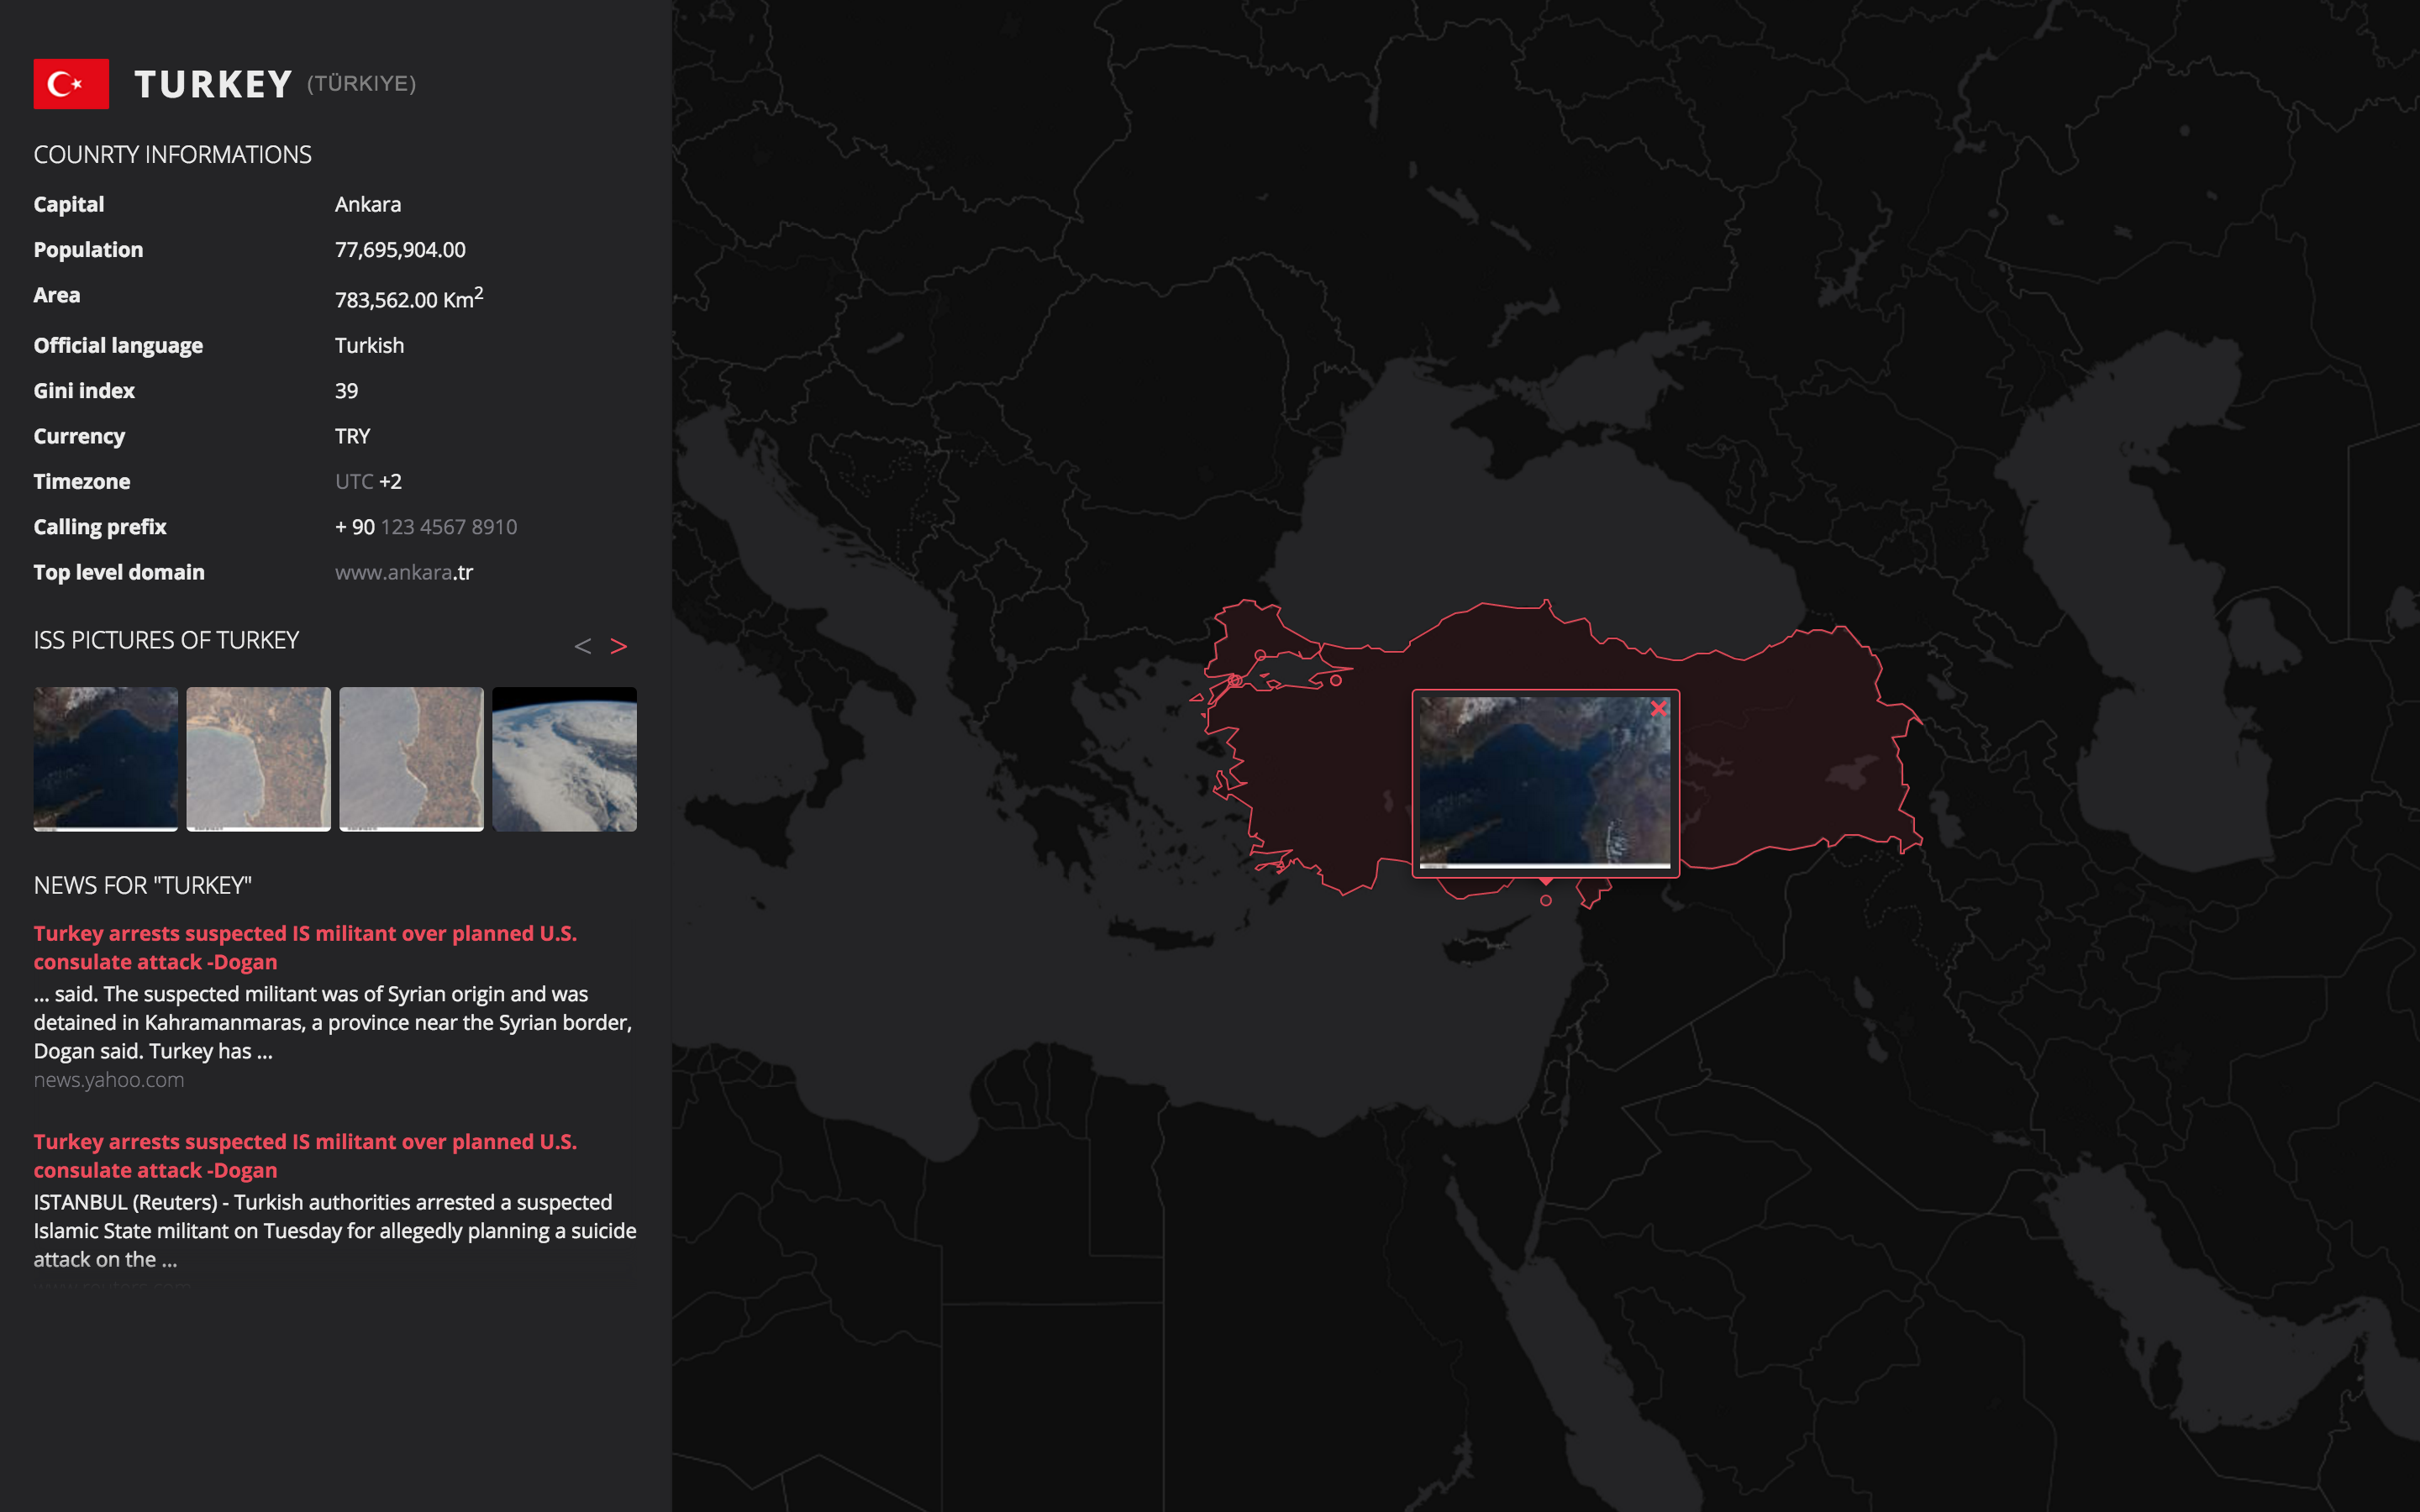Select circle marker on Marmara Sea's north shore

coord(1260,656)
